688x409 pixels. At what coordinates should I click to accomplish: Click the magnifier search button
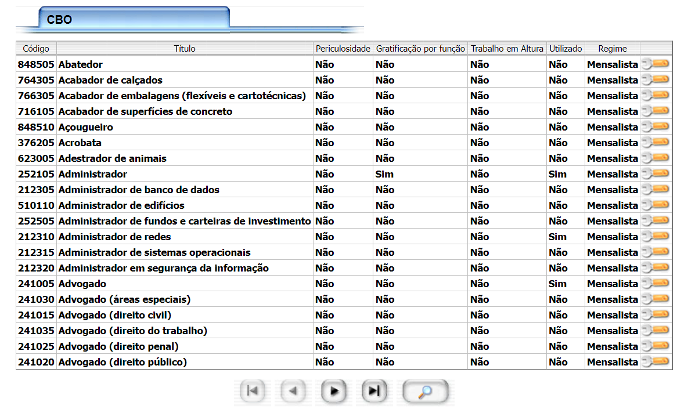pos(426,392)
